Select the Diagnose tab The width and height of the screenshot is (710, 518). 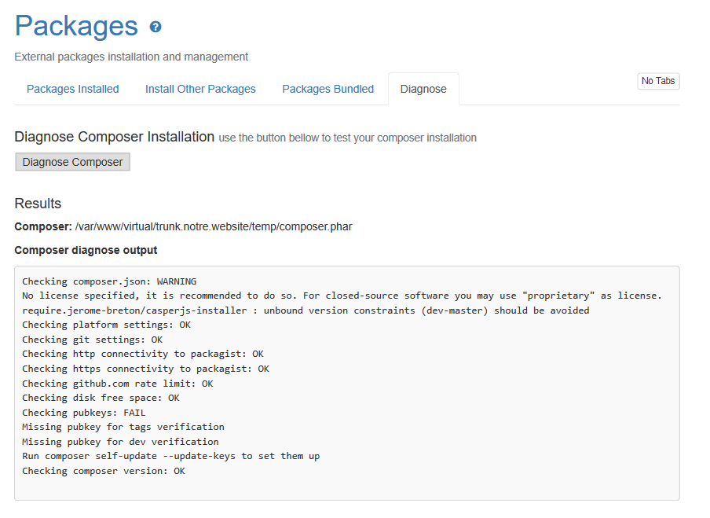423,89
